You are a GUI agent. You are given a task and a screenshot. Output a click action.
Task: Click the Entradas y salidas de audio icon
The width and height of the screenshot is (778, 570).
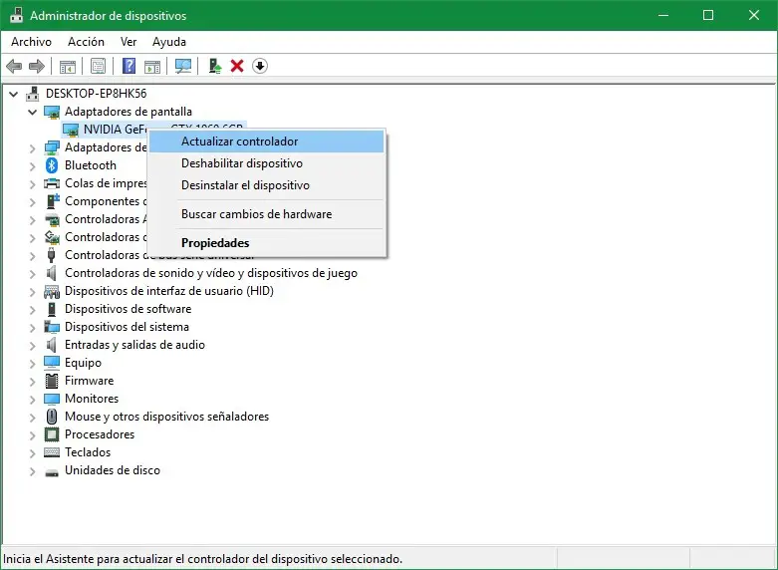pos(51,345)
